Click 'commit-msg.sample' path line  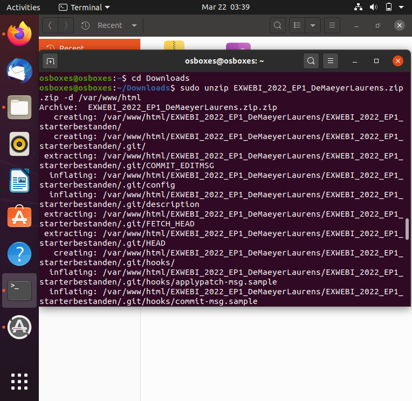[x=148, y=302]
